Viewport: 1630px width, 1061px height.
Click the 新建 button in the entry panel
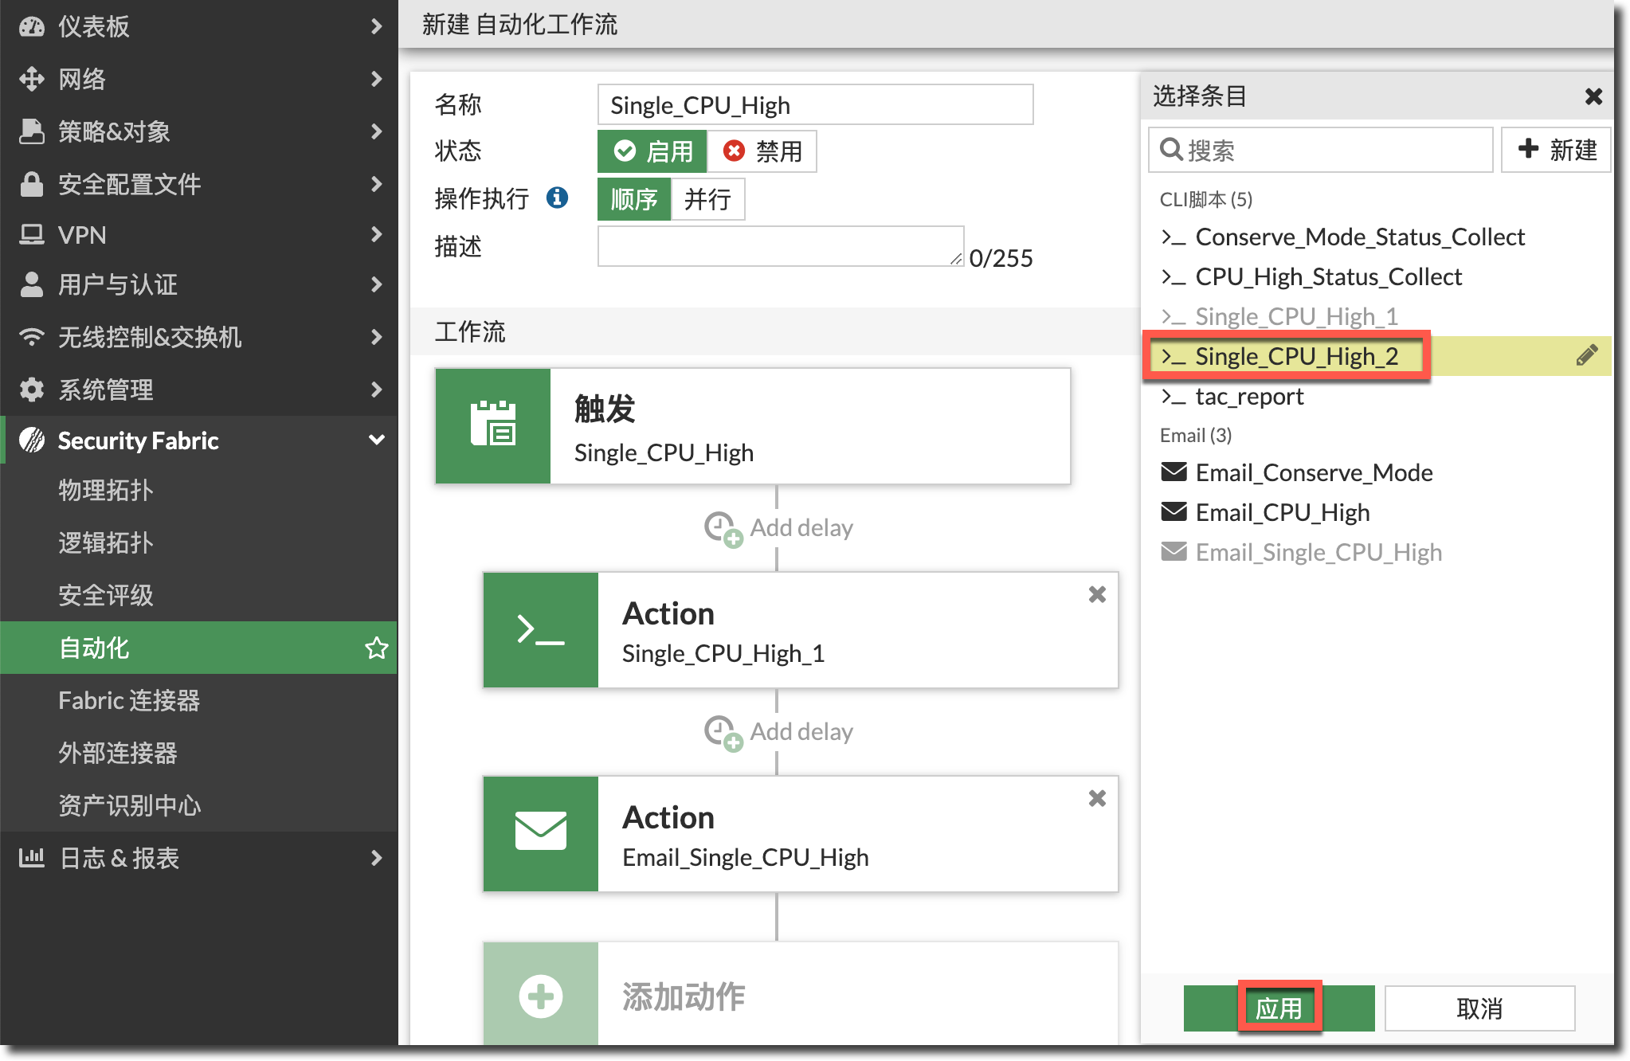(1557, 150)
